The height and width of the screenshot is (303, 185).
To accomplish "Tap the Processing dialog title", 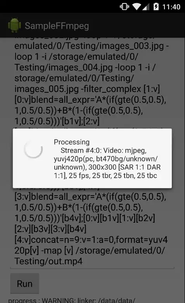I will pos(72,142).
